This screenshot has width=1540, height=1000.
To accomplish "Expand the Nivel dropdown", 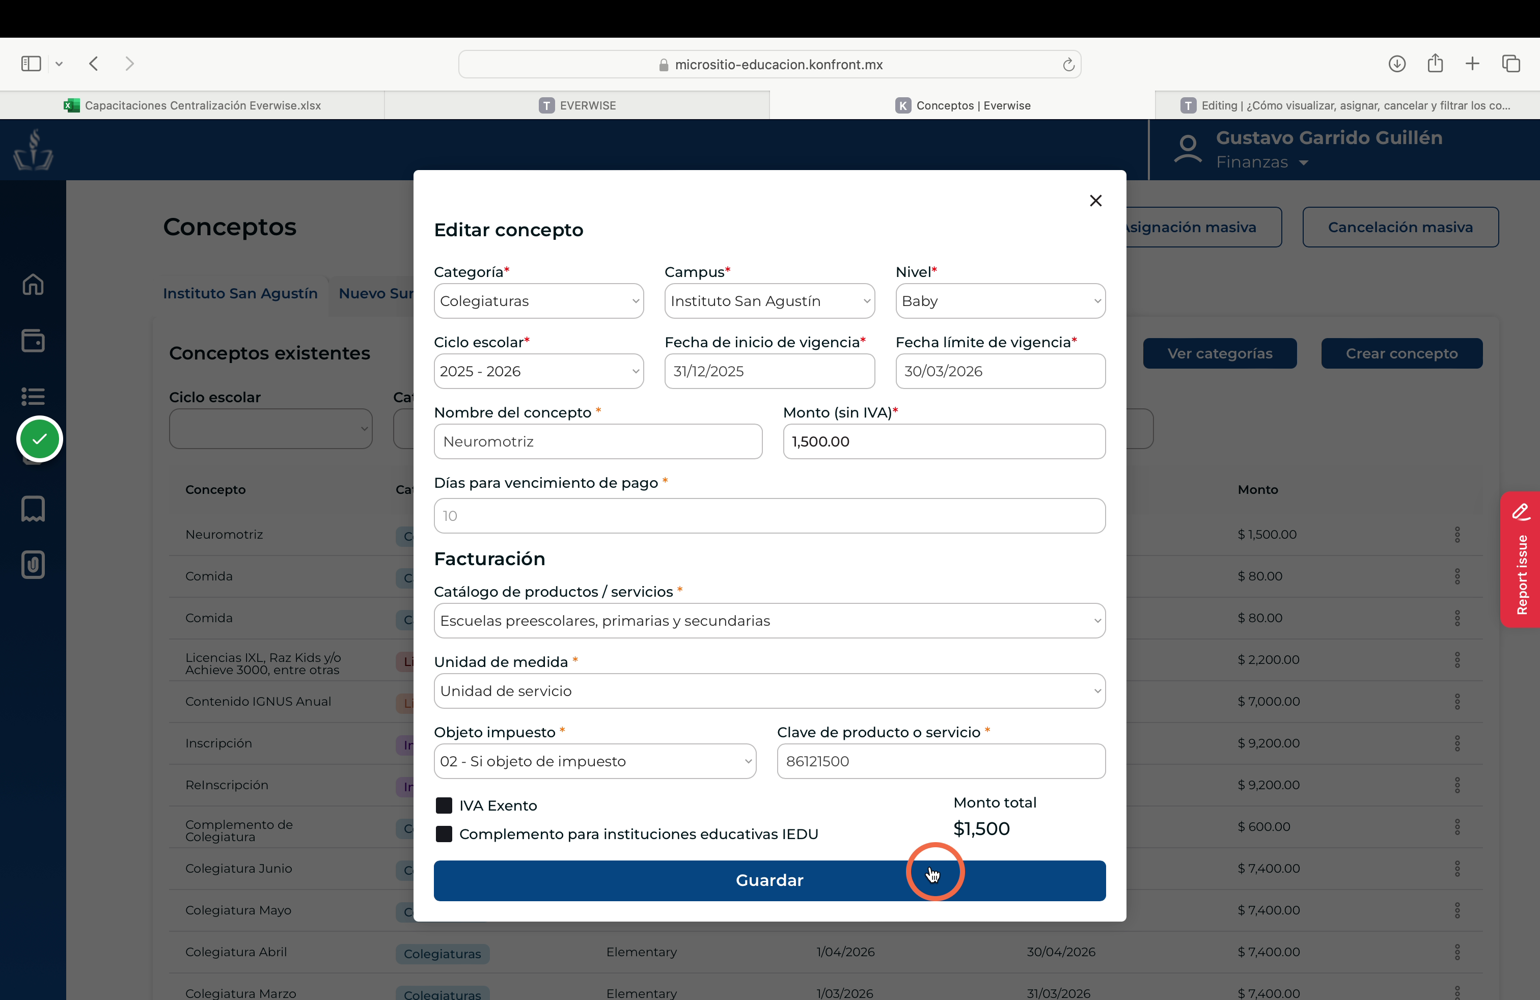I will (1000, 301).
